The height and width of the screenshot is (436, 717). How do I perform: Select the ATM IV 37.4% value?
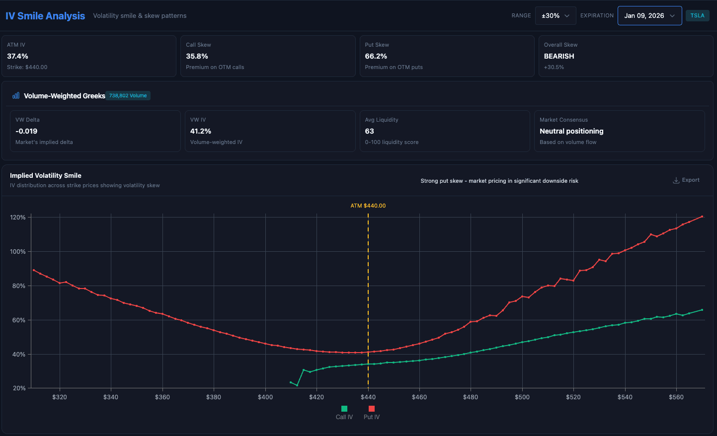pyautogui.click(x=17, y=56)
